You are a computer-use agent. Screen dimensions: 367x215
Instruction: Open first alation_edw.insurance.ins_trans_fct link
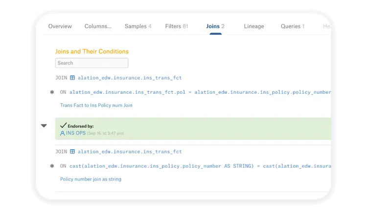(130, 78)
